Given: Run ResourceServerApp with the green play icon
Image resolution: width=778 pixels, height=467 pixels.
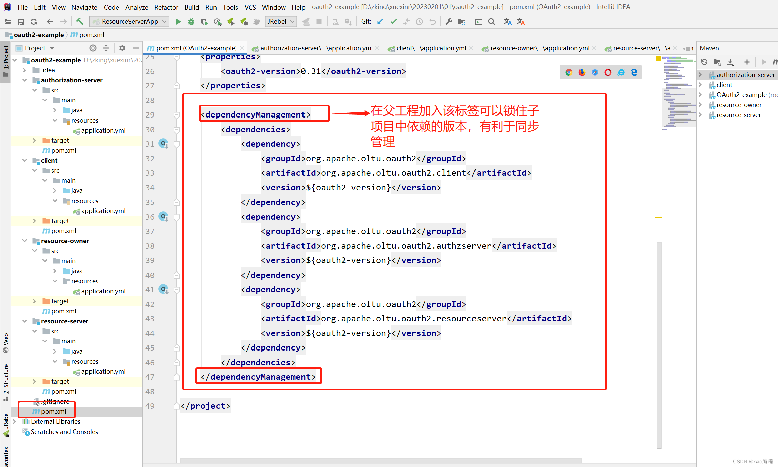Looking at the screenshot, I should tap(178, 22).
